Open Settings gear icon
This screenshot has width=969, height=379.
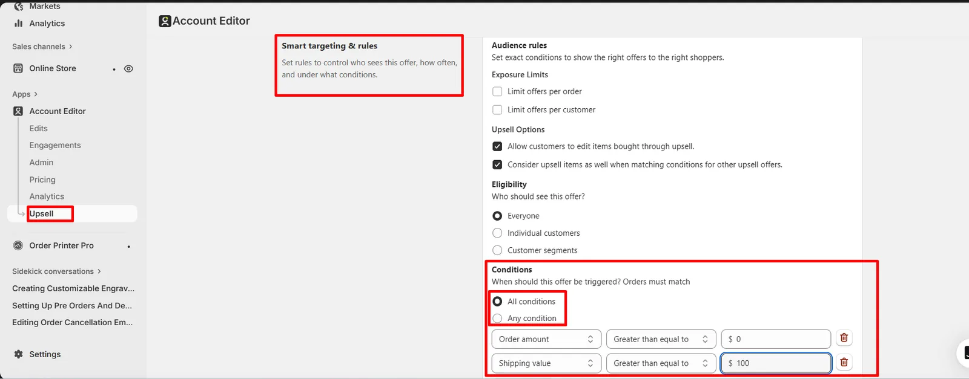(x=18, y=354)
